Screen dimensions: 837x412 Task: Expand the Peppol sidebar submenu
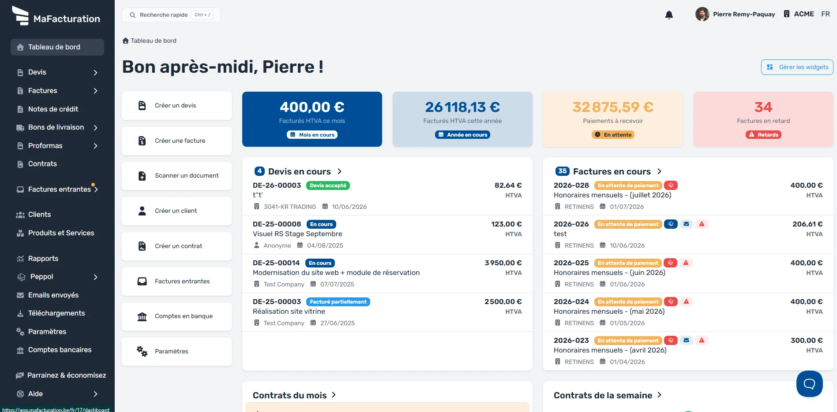coord(95,277)
